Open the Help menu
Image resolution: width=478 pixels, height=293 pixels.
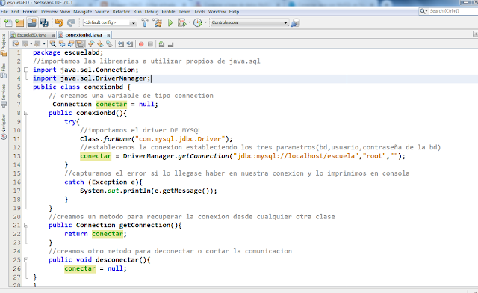[x=234, y=12]
